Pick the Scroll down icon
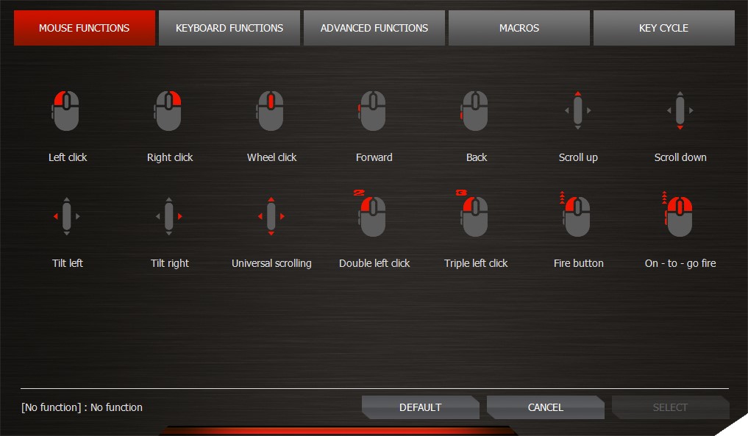 point(680,111)
